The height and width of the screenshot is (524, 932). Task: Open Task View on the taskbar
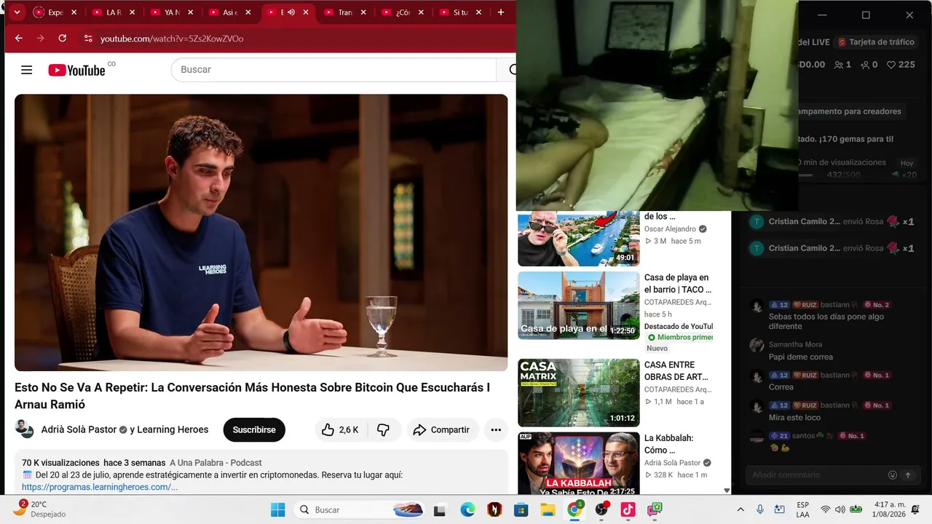(440, 509)
